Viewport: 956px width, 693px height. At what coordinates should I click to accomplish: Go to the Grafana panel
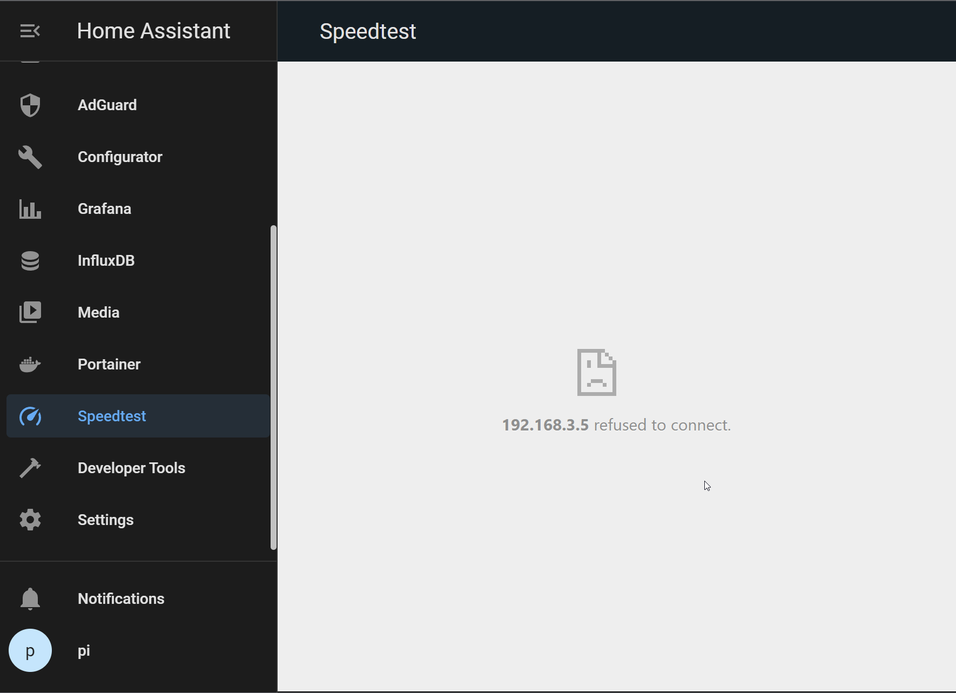138,208
